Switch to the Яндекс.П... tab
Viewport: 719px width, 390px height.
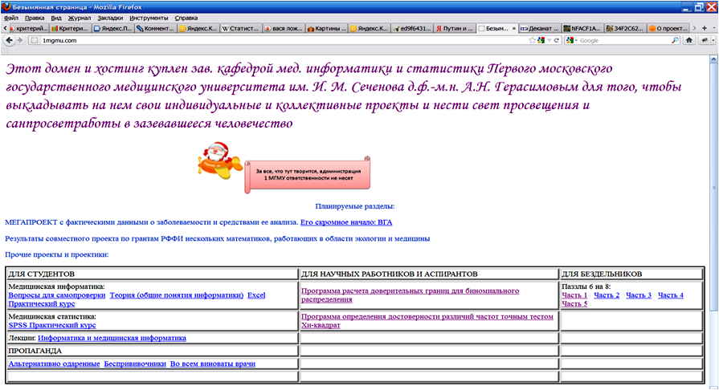112,28
